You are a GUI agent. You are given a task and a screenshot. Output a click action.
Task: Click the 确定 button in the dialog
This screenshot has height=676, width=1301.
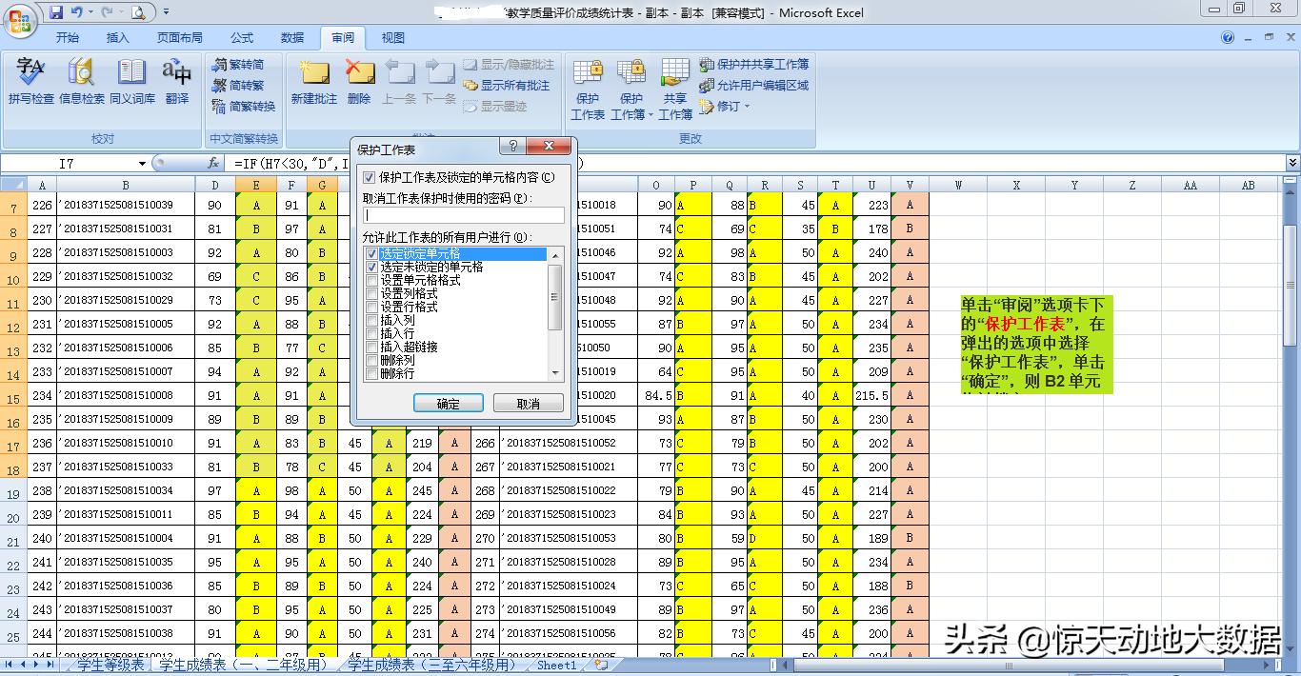[x=448, y=403]
